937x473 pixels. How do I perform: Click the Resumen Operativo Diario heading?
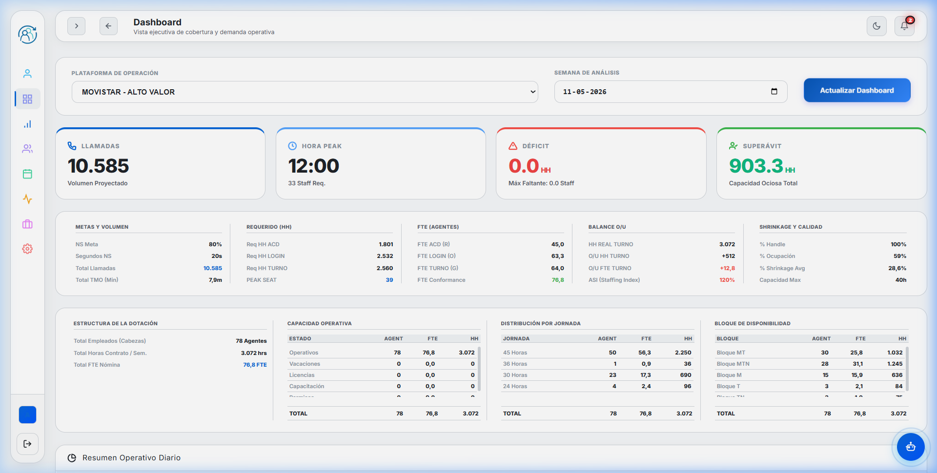coord(131,458)
